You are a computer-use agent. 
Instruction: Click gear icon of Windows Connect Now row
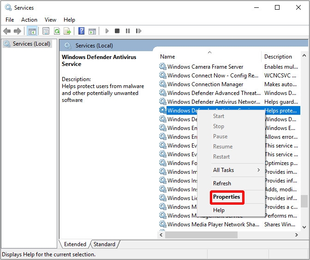point(162,75)
